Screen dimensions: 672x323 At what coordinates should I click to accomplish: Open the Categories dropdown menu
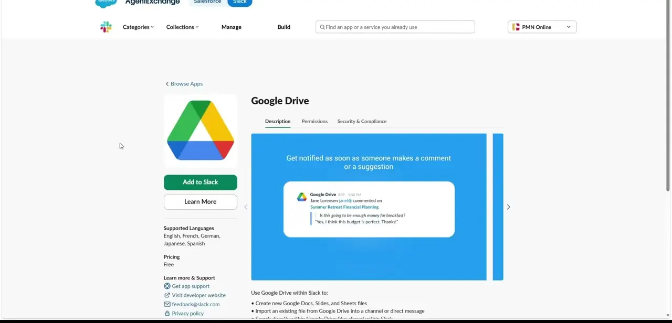coord(138,27)
